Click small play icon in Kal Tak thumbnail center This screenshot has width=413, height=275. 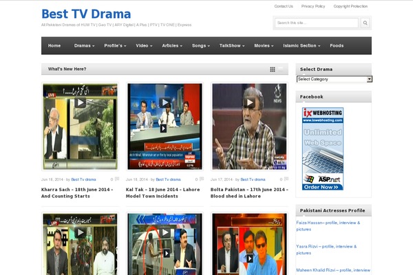click(x=163, y=129)
